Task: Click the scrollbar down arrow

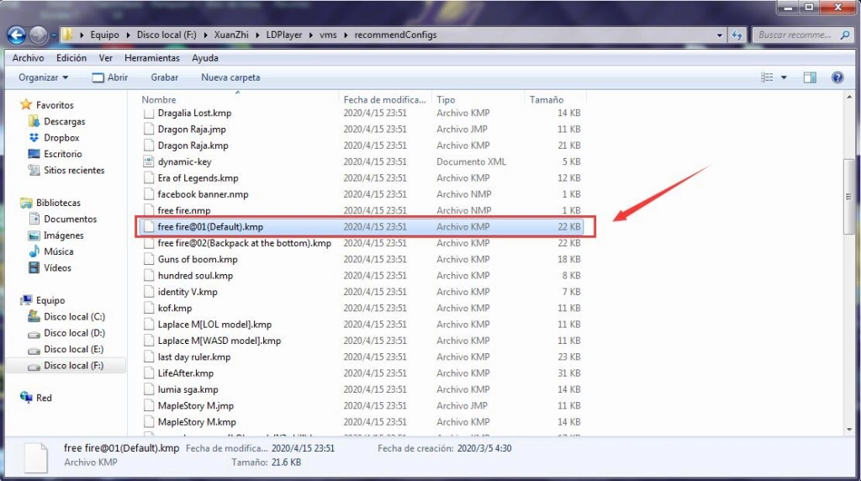Action: pos(849,430)
